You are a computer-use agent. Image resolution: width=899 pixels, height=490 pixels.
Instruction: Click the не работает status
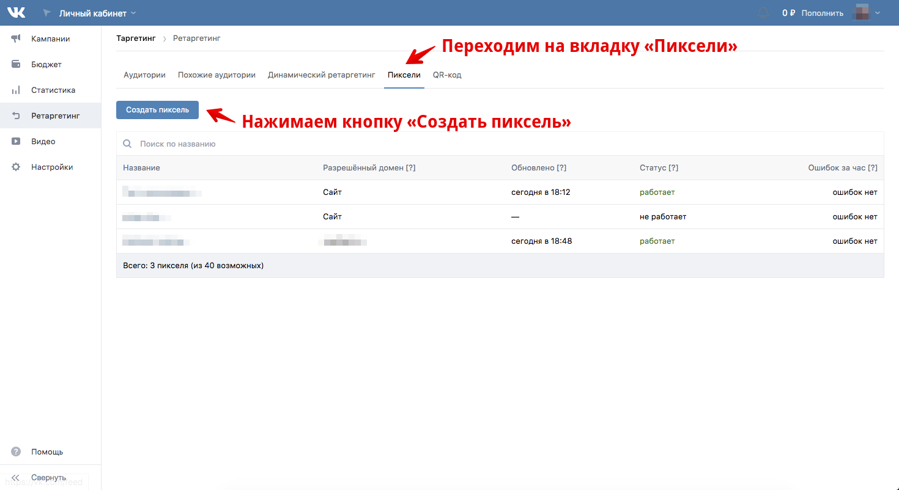click(663, 216)
